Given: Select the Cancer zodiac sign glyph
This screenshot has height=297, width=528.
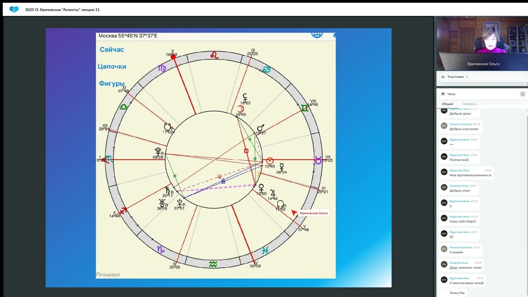Looking at the screenshot, I should [x=266, y=69].
